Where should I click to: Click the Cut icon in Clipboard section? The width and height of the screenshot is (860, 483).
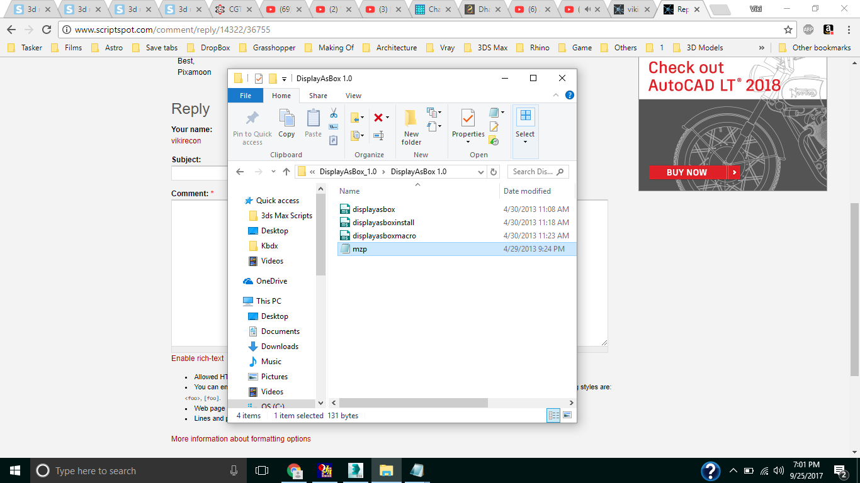pos(333,114)
